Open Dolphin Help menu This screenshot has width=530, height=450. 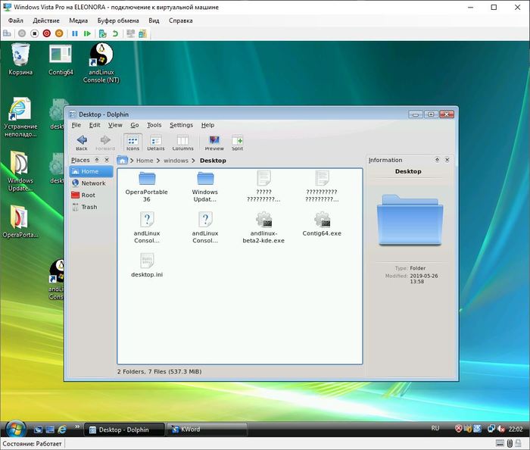click(x=208, y=125)
